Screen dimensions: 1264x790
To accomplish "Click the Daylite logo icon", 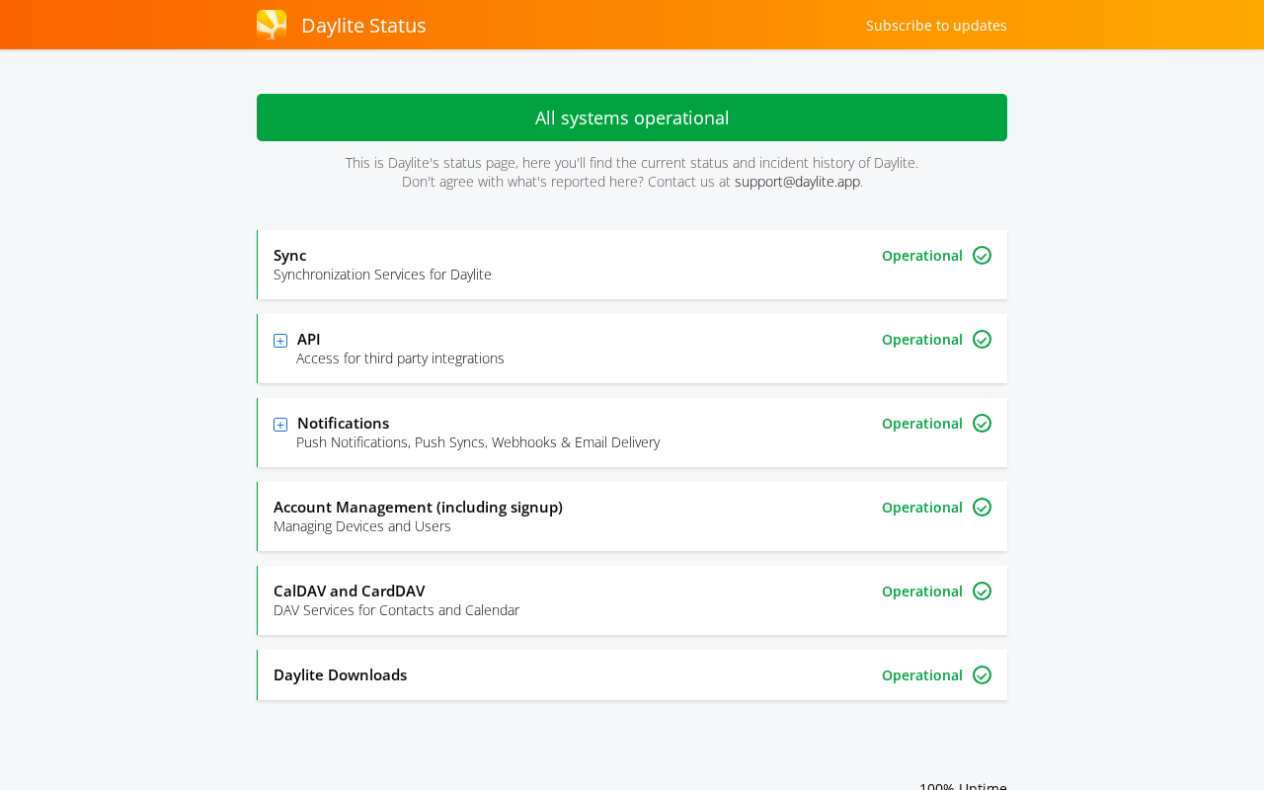I will click(x=272, y=25).
